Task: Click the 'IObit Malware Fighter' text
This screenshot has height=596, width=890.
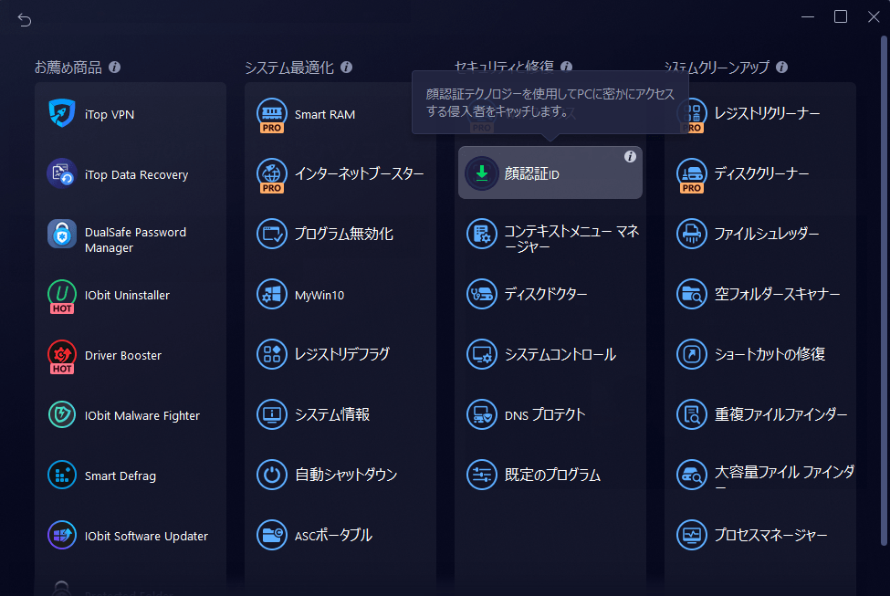Action: [x=141, y=415]
